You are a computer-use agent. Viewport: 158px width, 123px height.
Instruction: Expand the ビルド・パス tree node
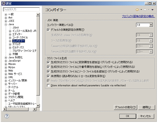10,48
